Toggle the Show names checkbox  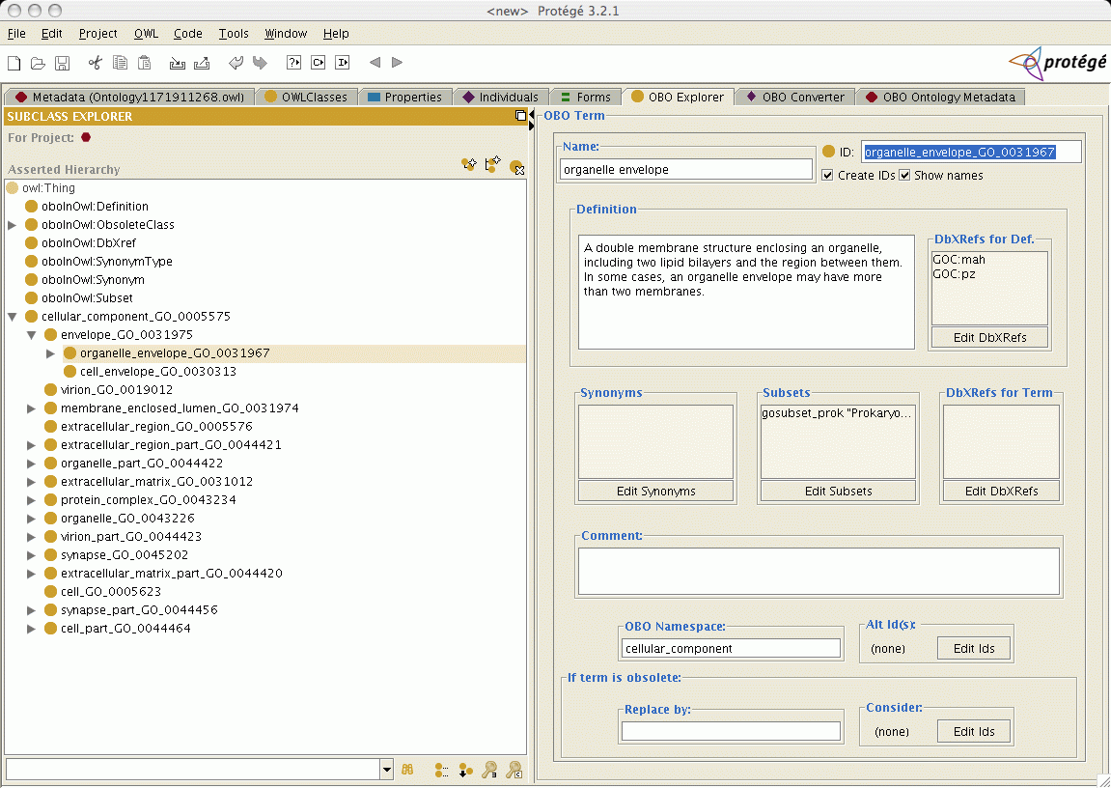click(904, 175)
